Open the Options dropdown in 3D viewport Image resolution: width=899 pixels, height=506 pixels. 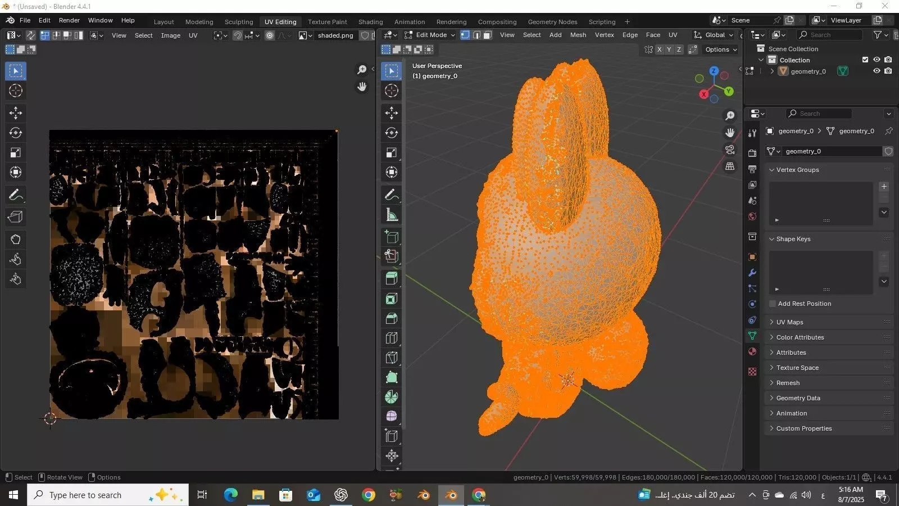721,49
